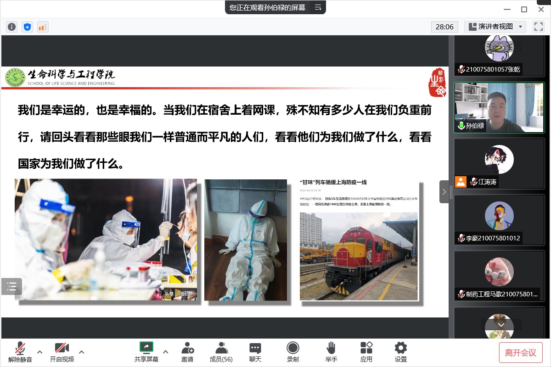Raise hand in the meeting
551x367 pixels.
pyautogui.click(x=331, y=352)
